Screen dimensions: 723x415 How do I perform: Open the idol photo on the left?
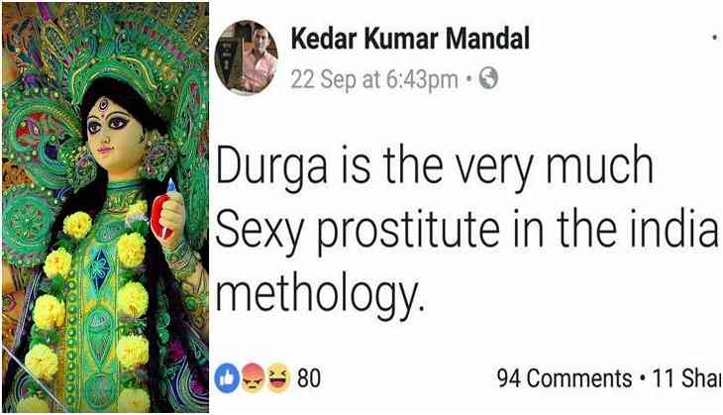click(105, 208)
